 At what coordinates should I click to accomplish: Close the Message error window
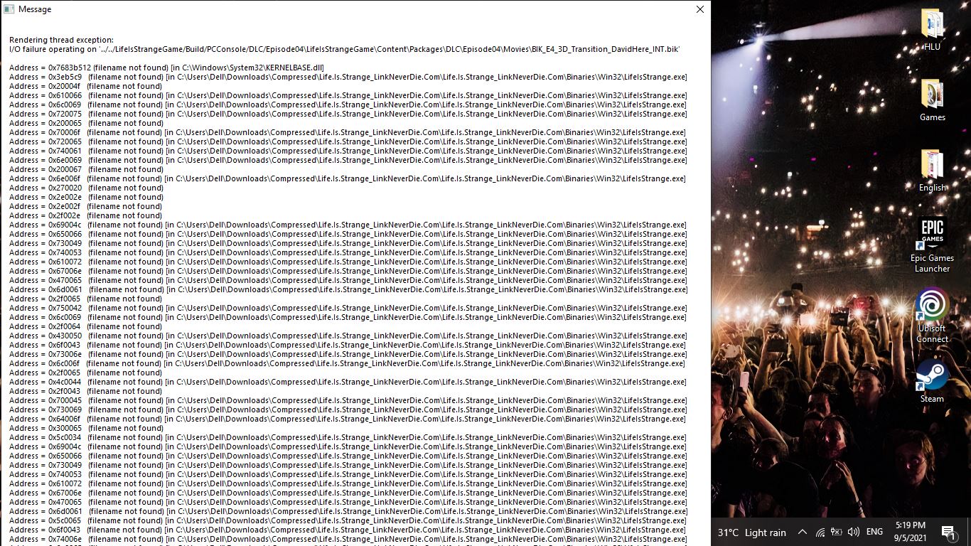click(699, 9)
